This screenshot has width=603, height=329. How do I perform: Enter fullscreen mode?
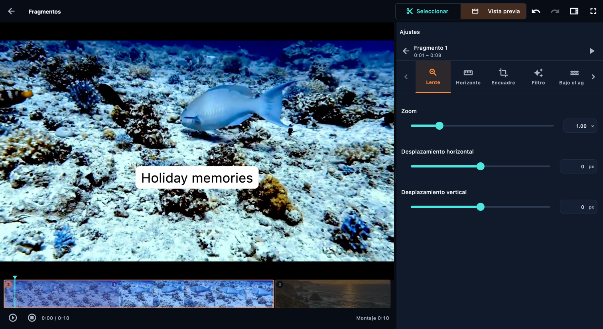(593, 11)
